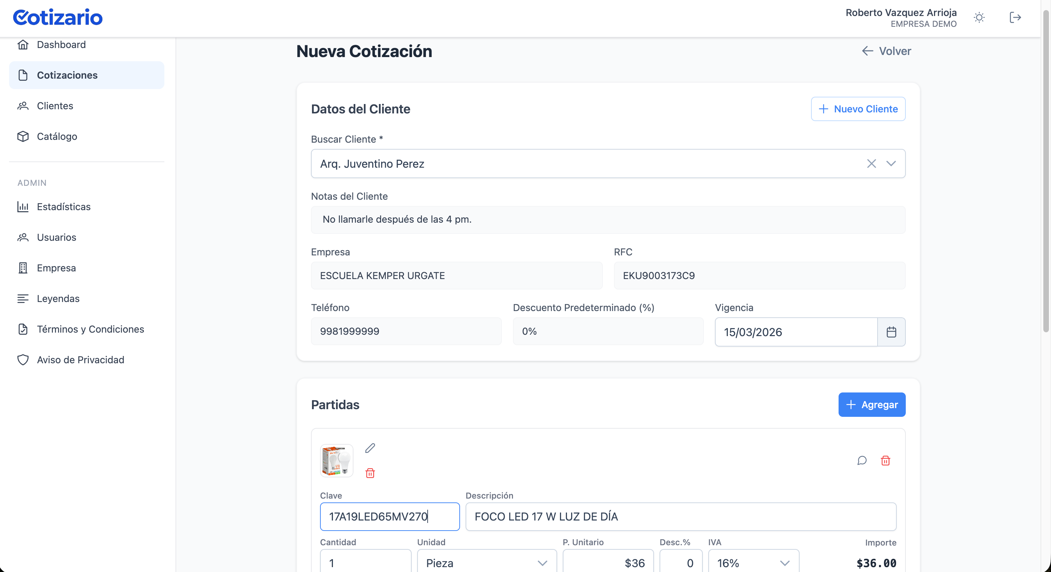The height and width of the screenshot is (572, 1051).
Task: Open the Unidad Pieza dropdown
Action: coord(486,563)
